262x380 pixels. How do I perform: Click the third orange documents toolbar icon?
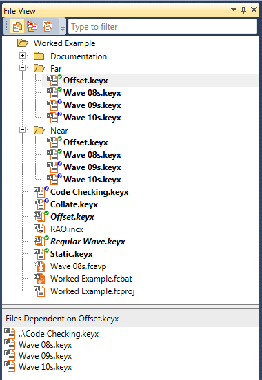click(48, 26)
